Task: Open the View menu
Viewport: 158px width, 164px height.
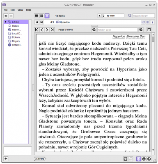Action: coord(20,10)
